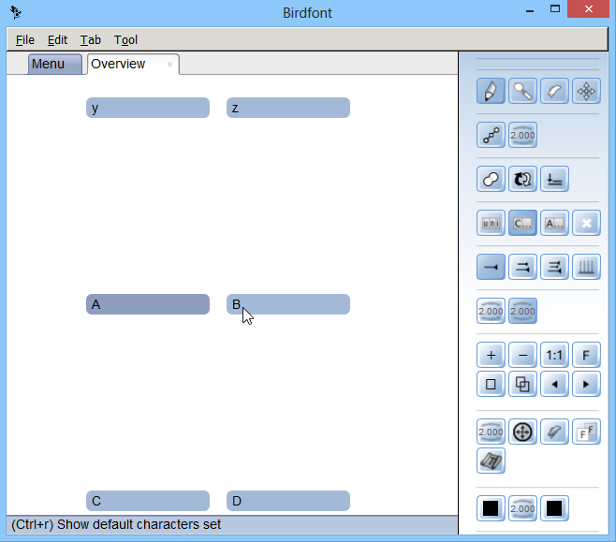
Task: Open the File menu
Action: pyautogui.click(x=24, y=39)
